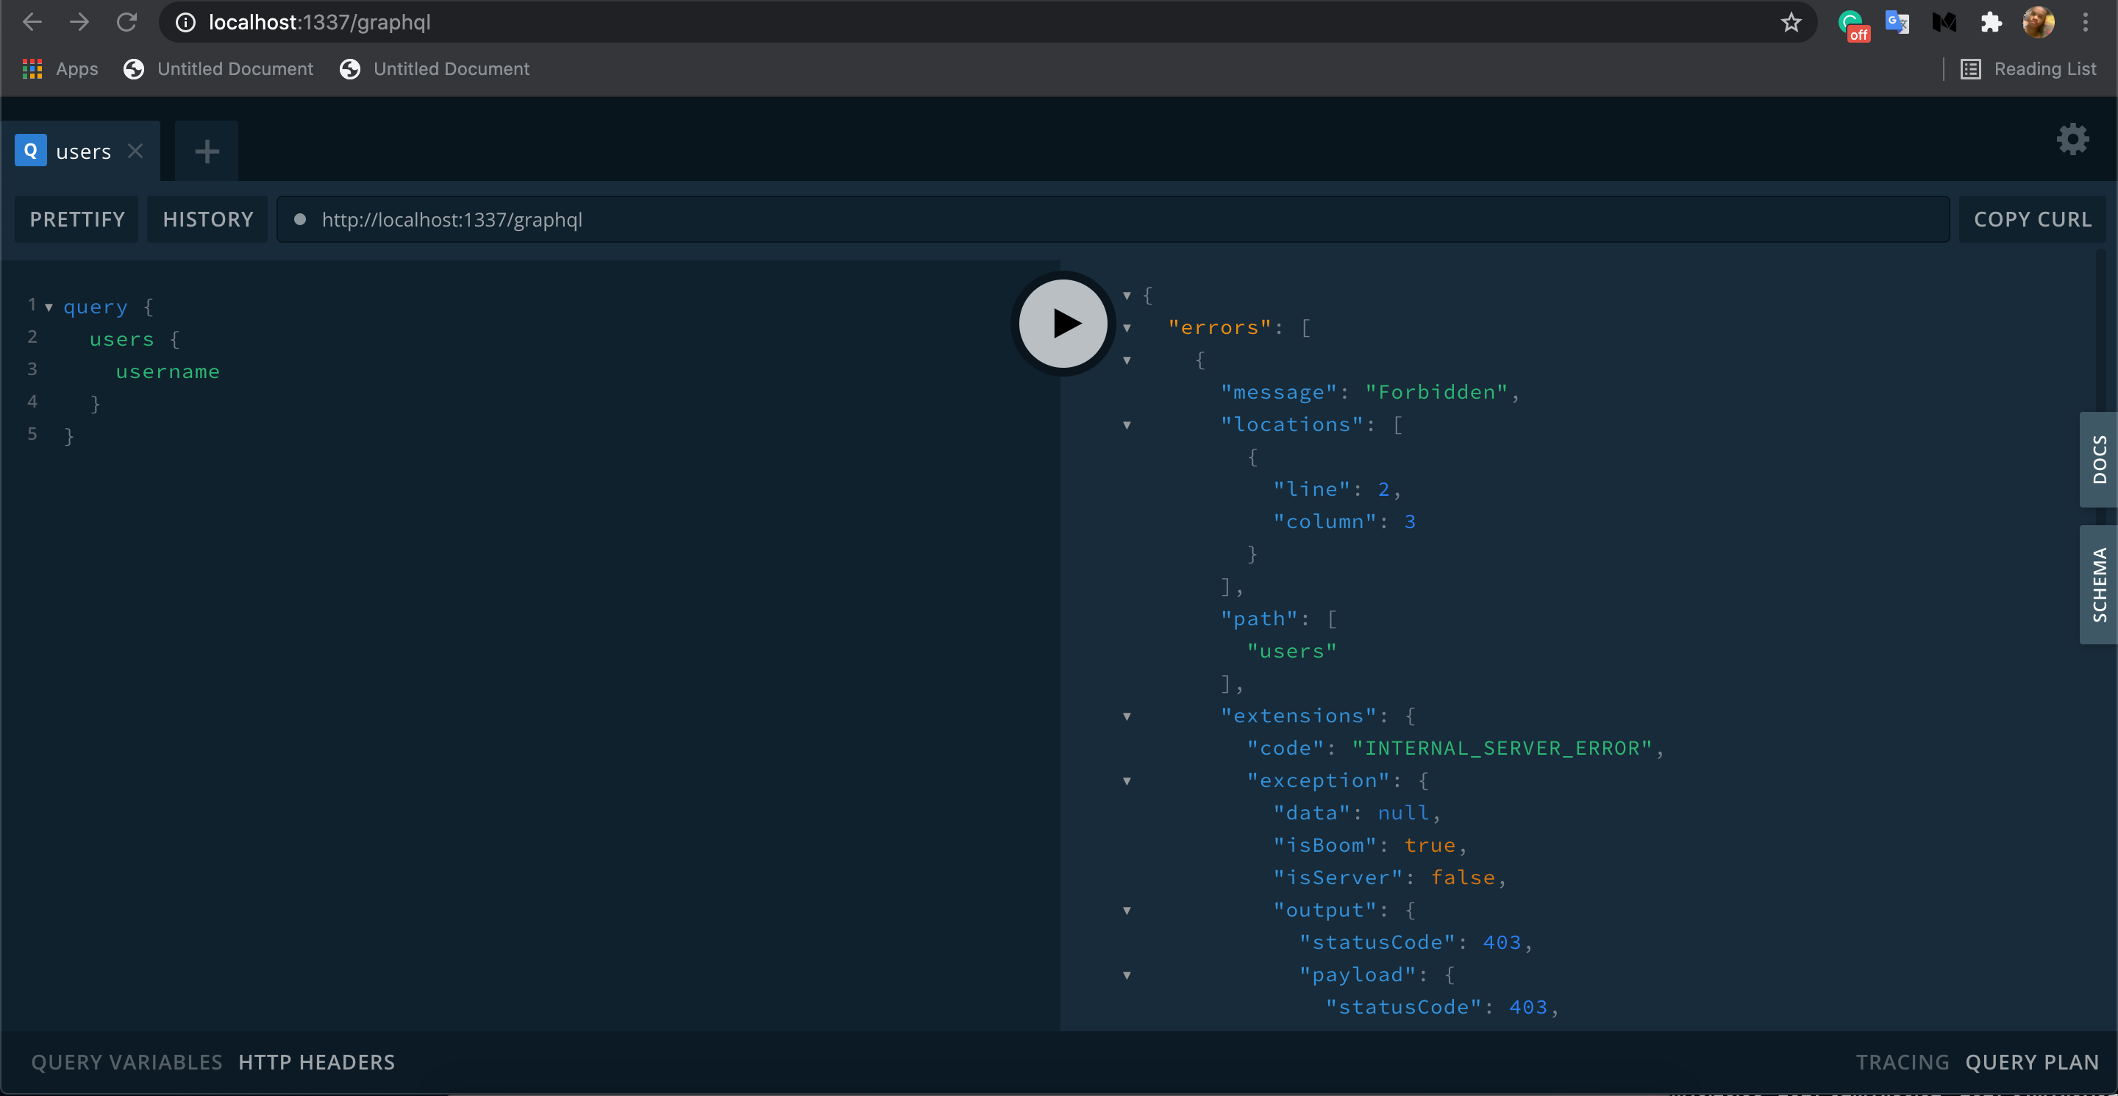Click the browser profile avatar

click(x=2039, y=22)
